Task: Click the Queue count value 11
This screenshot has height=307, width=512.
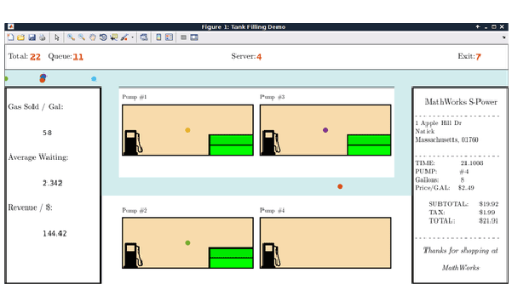Action: [x=78, y=57]
